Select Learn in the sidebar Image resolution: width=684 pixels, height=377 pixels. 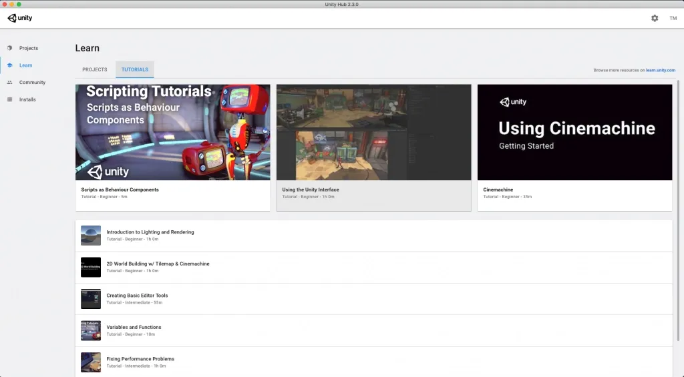click(26, 65)
